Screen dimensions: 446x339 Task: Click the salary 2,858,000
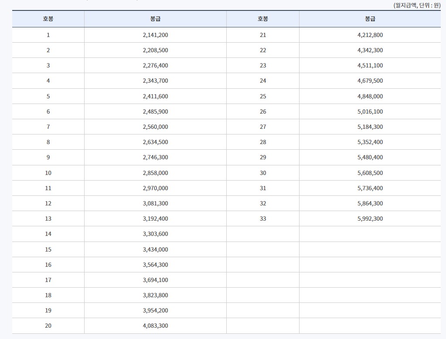(155, 173)
